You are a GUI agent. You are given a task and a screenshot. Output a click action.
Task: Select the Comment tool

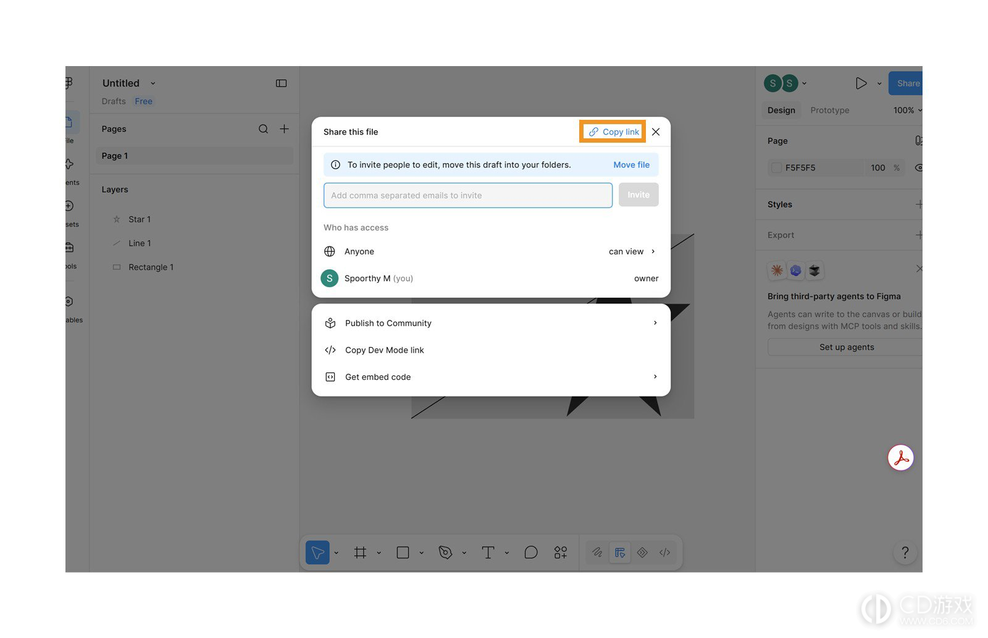[530, 552]
